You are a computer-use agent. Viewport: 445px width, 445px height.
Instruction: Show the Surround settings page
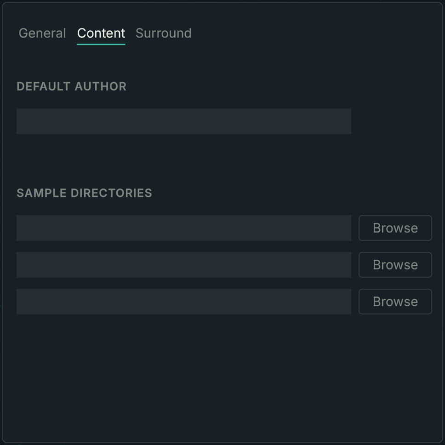(x=164, y=33)
